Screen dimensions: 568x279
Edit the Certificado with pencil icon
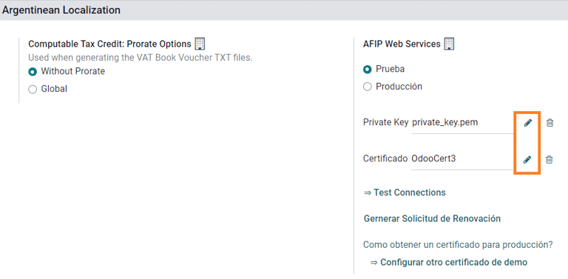527,159
